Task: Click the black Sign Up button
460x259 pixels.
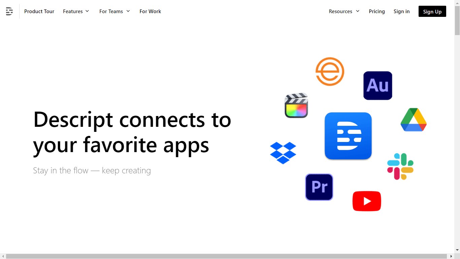Action: 432,11
